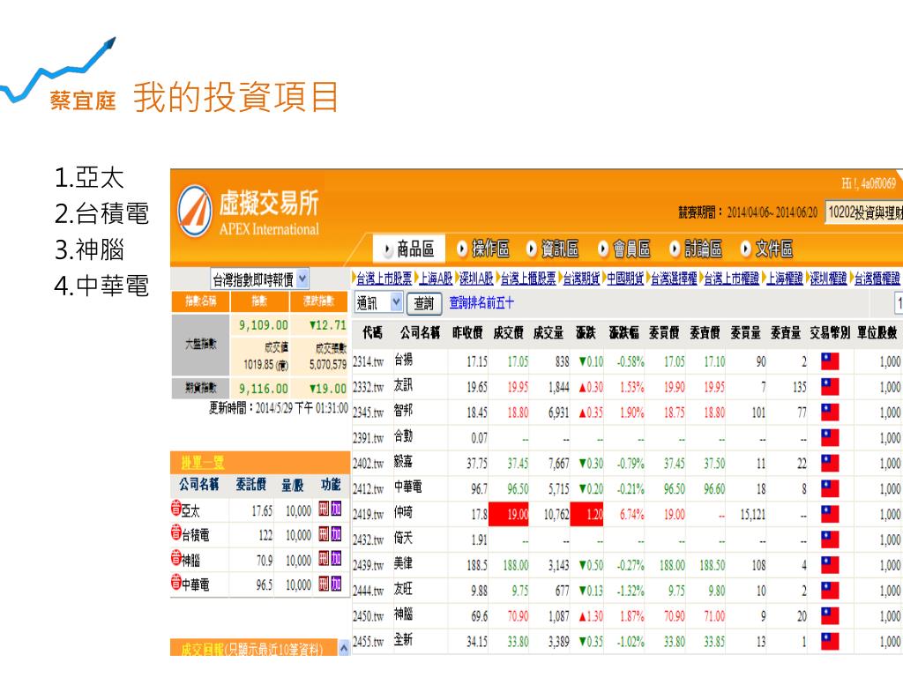Open 台灣上櫃股票 market link
Viewport: 903px width, 677px height.
coord(528,279)
